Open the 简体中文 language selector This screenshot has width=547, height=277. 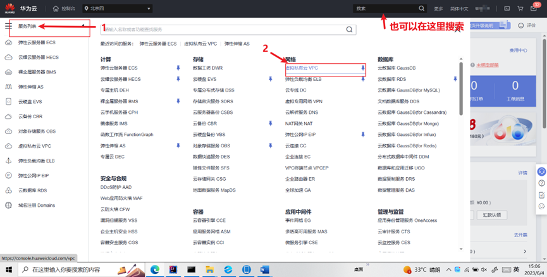click(x=459, y=8)
